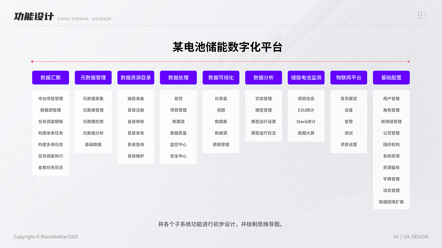The height and width of the screenshot is (248, 442).
Task: Click the 数据资源目录 purple button
Action: point(136,77)
